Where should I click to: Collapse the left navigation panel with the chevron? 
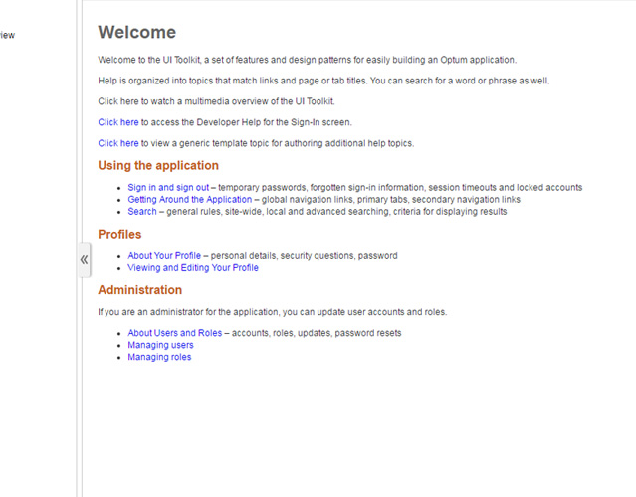pos(84,259)
